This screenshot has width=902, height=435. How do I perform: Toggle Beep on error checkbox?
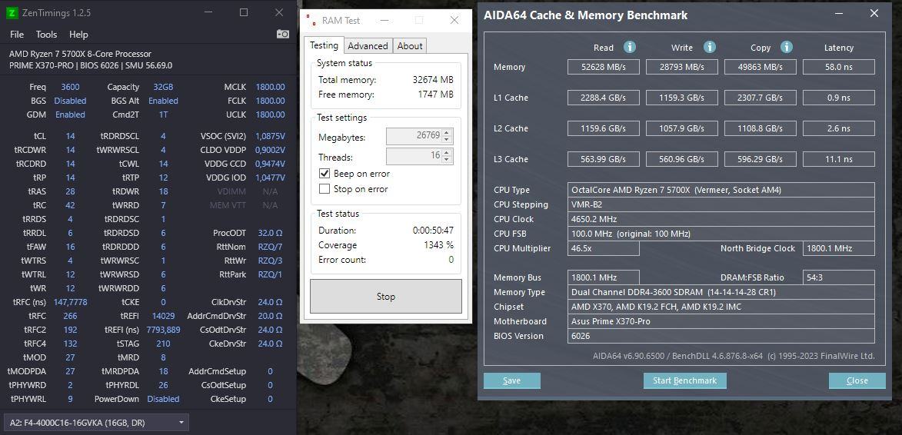point(325,174)
